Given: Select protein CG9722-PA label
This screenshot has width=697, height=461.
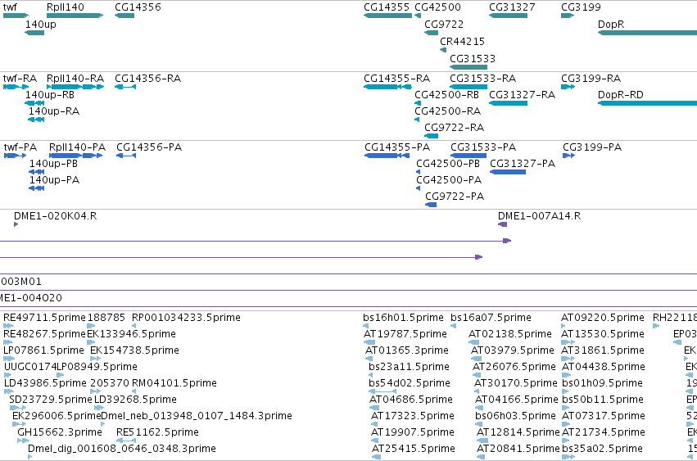Looking at the screenshot, I should [x=455, y=197].
